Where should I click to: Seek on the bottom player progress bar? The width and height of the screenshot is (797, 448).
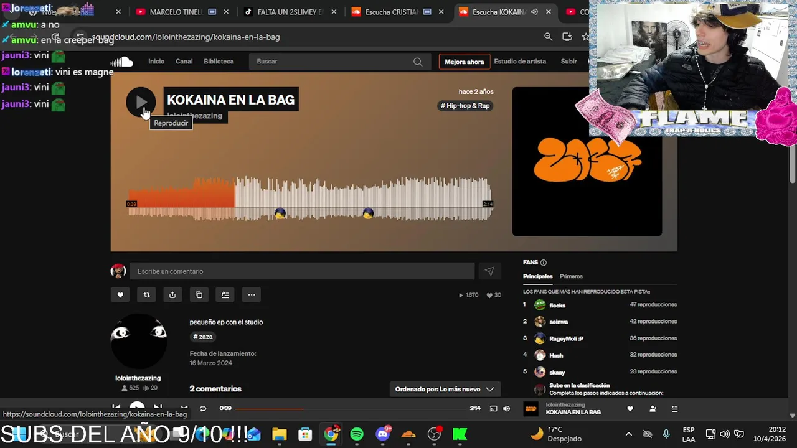tap(352, 409)
